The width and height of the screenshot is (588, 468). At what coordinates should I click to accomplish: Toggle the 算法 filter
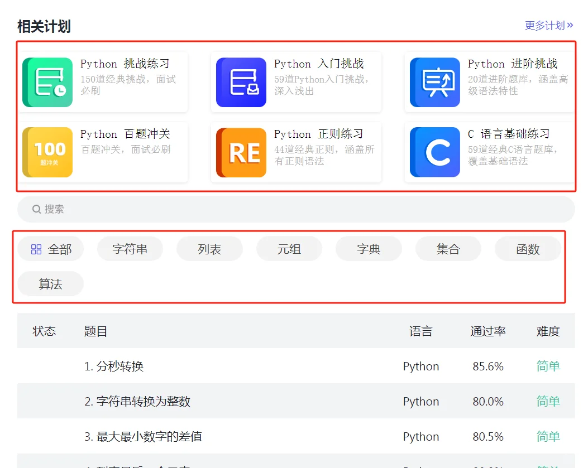[x=50, y=284]
